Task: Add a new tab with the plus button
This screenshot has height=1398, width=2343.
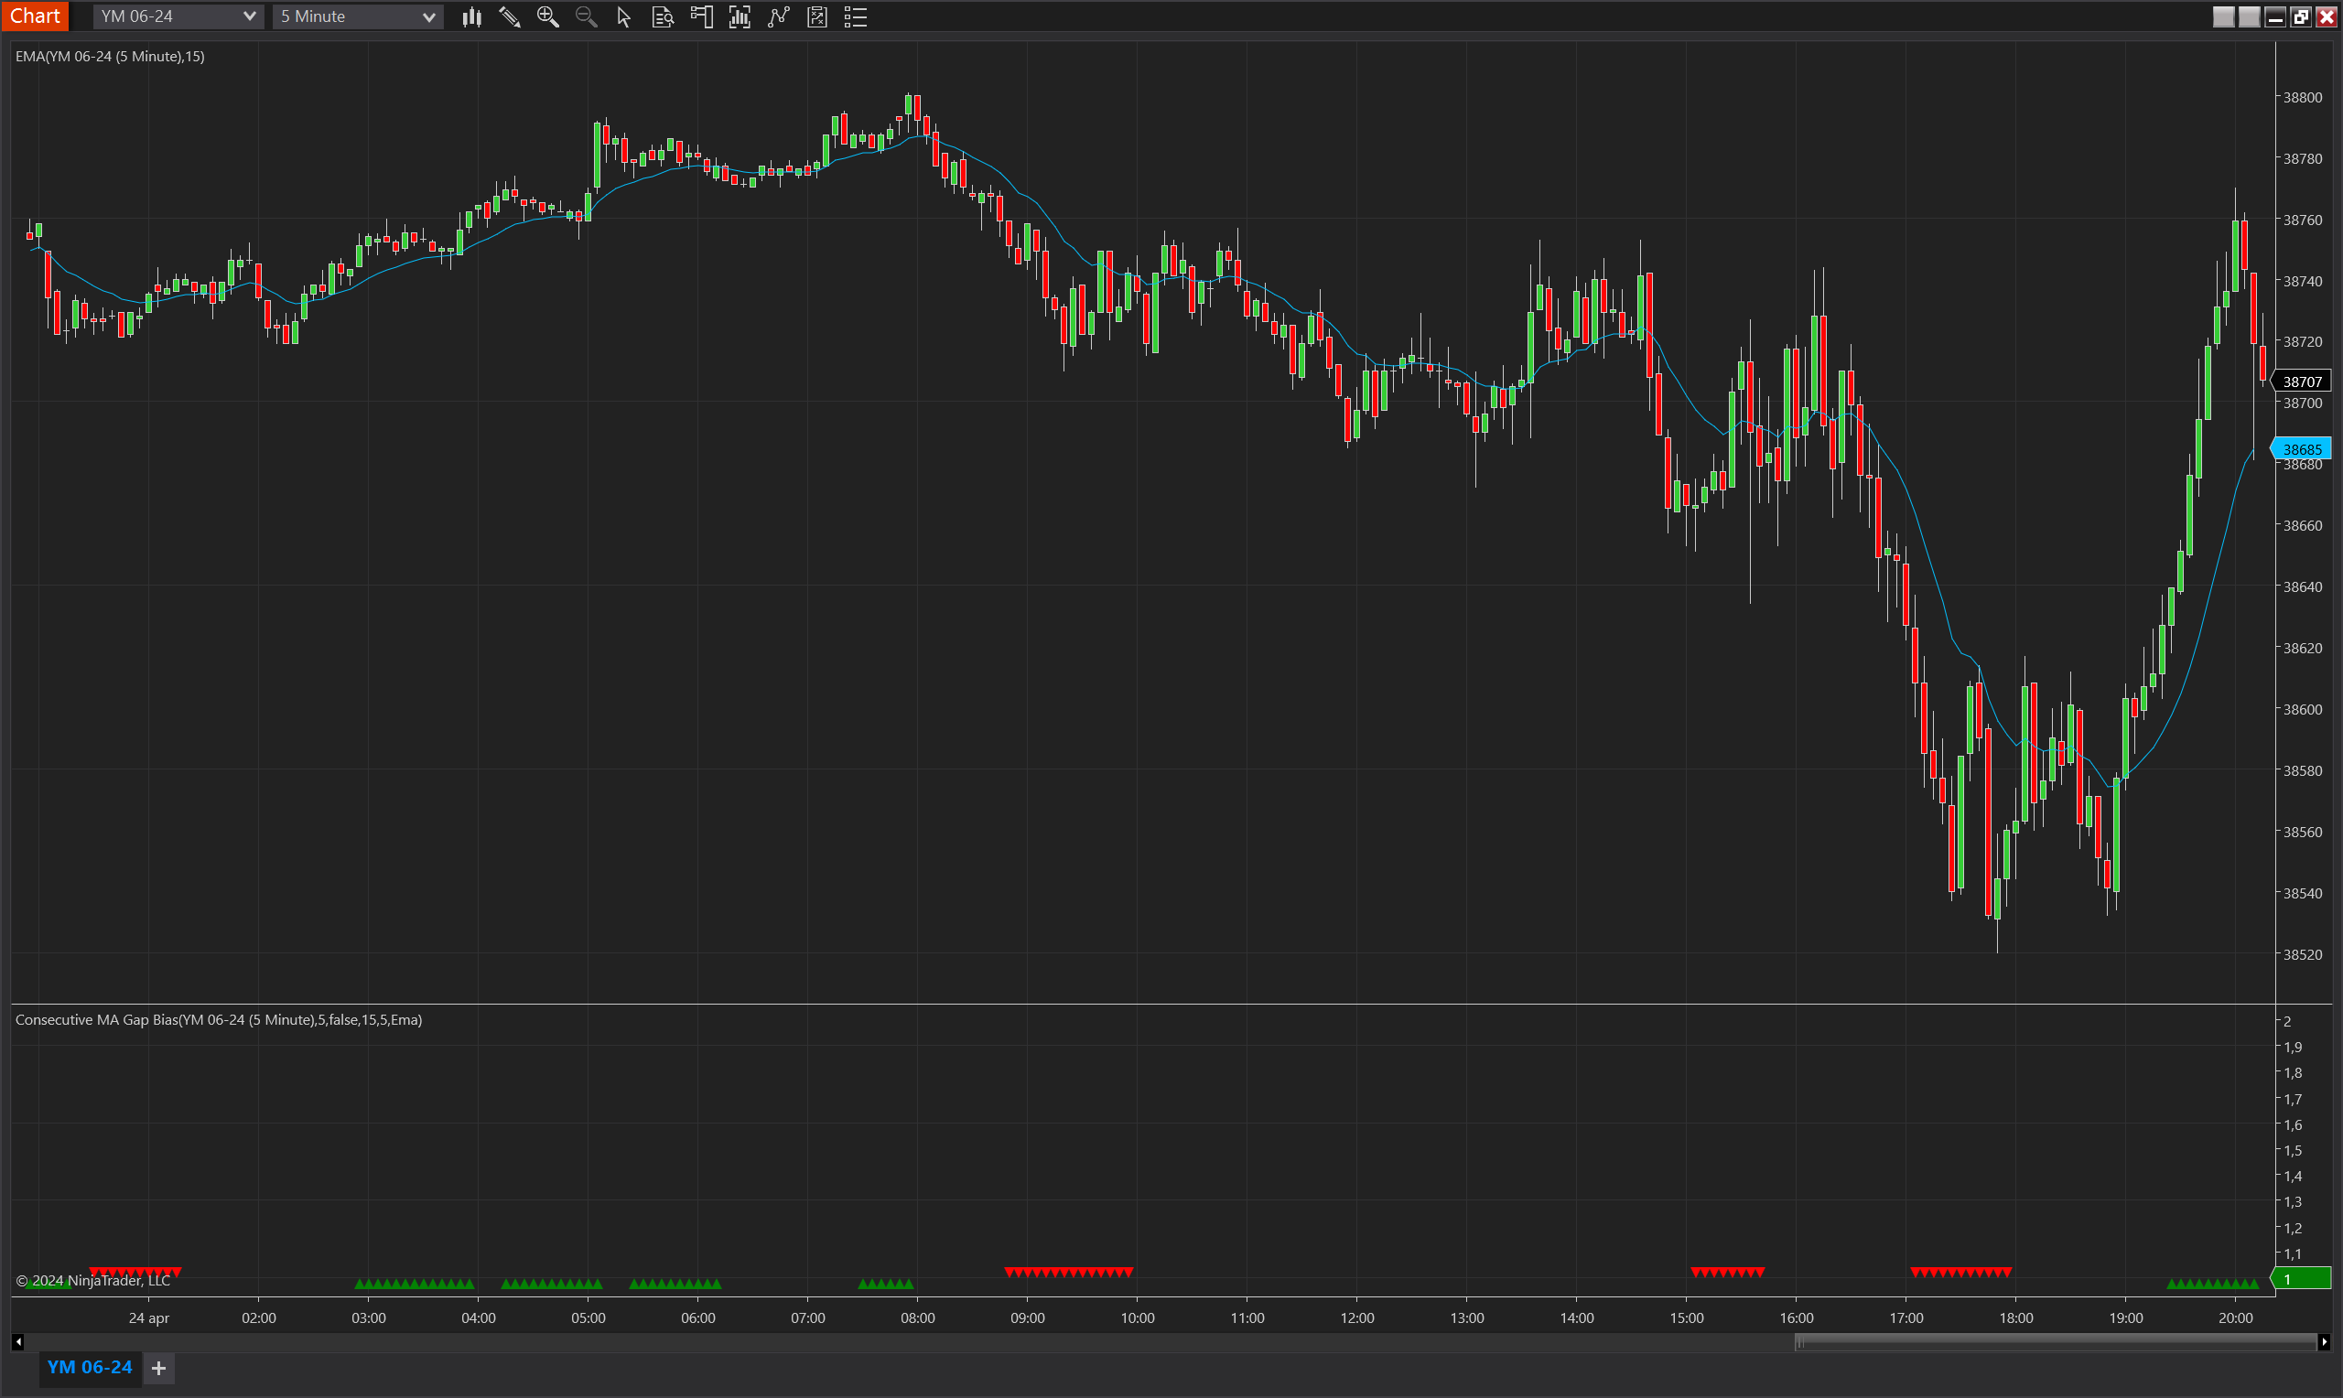Action: tap(158, 1368)
